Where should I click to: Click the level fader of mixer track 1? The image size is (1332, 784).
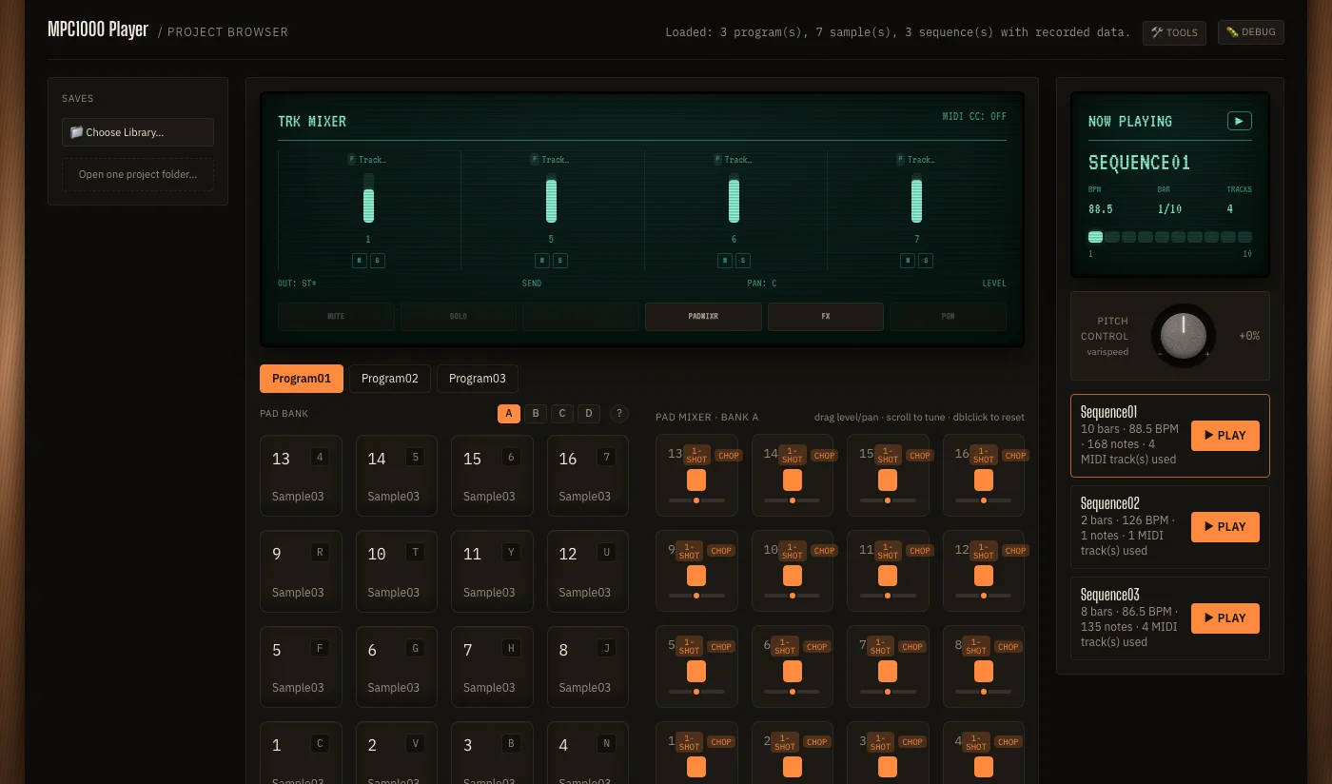tap(368, 199)
